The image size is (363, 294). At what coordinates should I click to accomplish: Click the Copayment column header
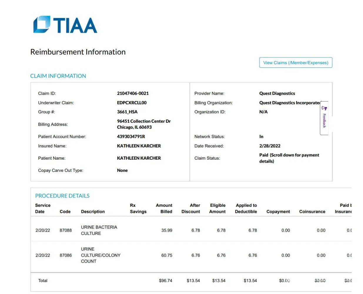coord(278,212)
